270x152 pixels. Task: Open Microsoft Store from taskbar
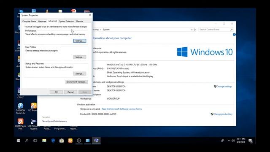pyautogui.click(x=62, y=141)
